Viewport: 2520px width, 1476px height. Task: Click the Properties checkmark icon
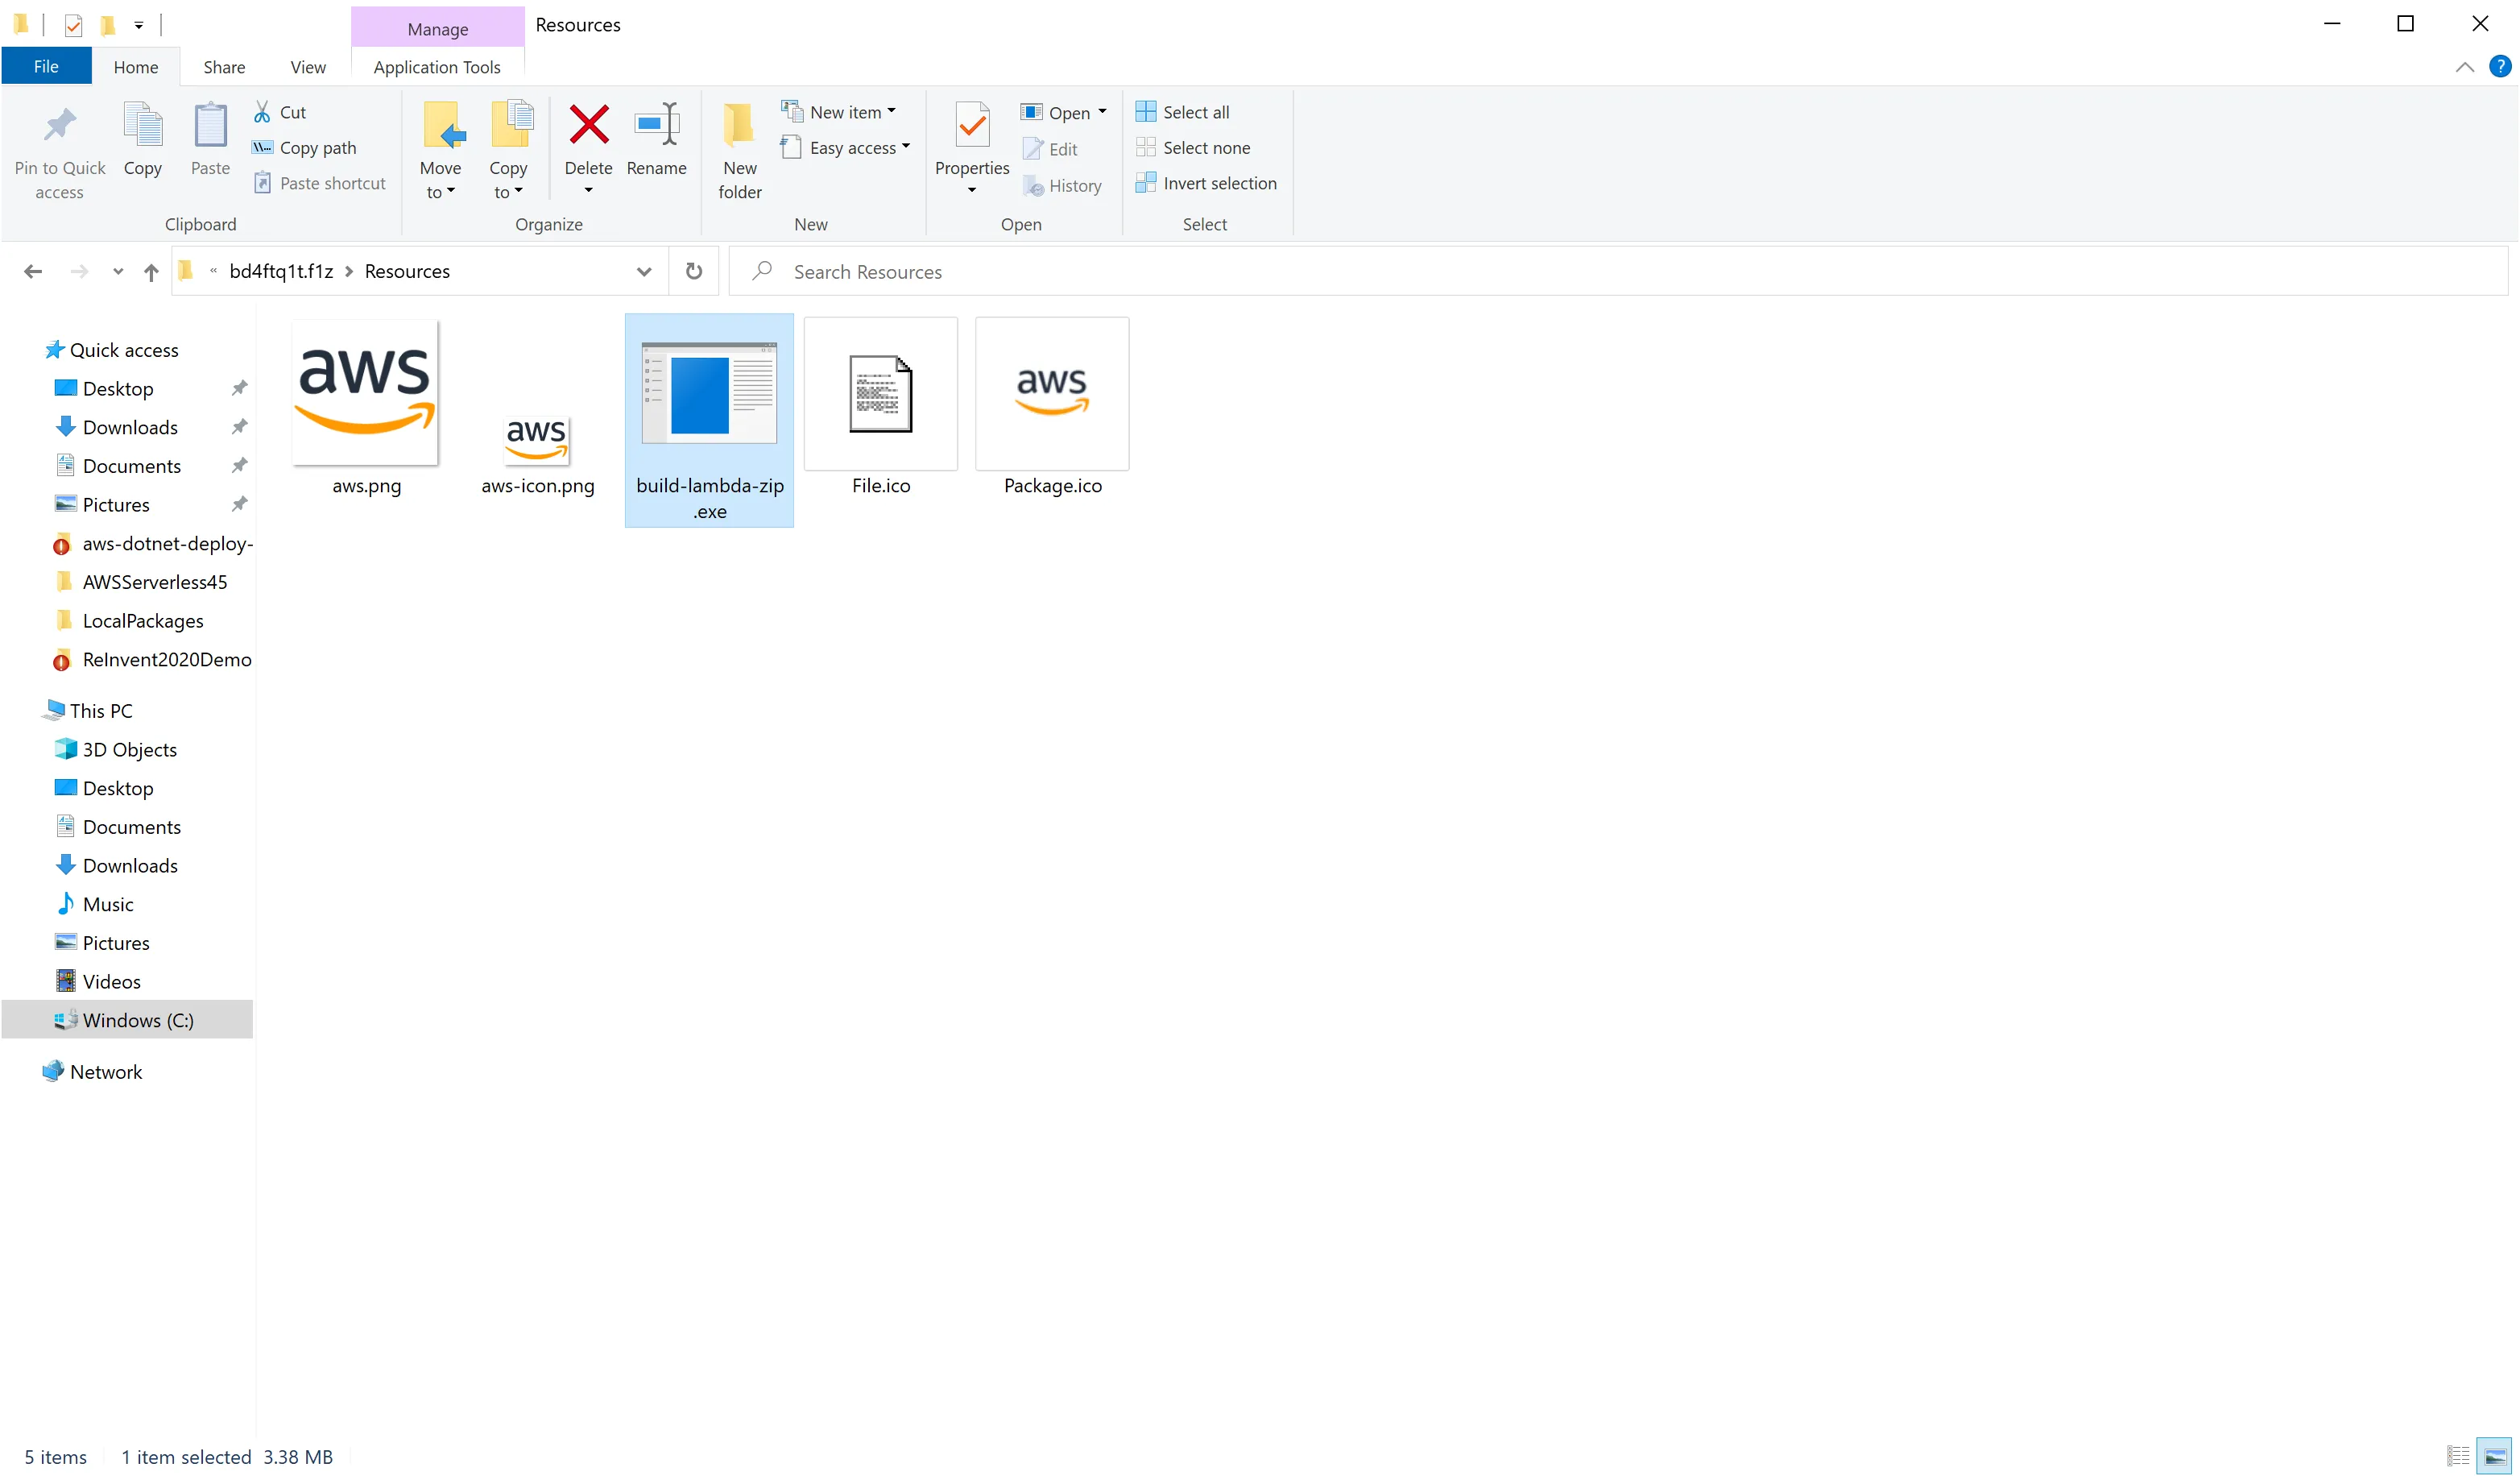click(971, 126)
